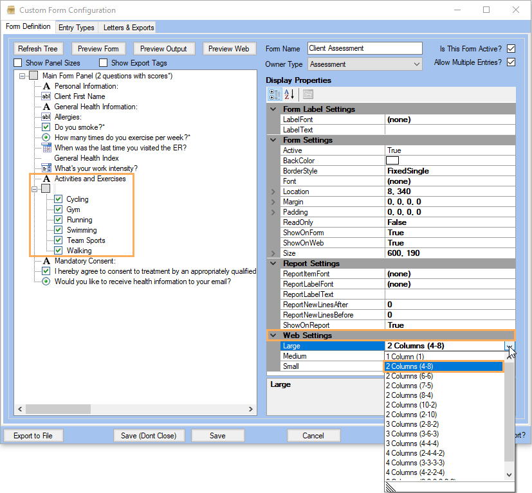Image resolution: width=532 pixels, height=493 pixels.
Task: Toggle Show Panel Sizes checkbox
Action: pyautogui.click(x=17, y=63)
